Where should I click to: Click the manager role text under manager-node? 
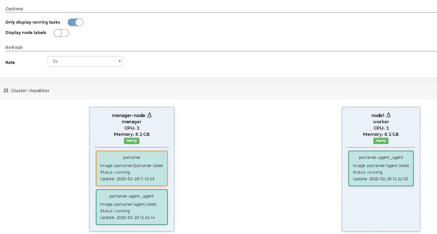point(131,122)
